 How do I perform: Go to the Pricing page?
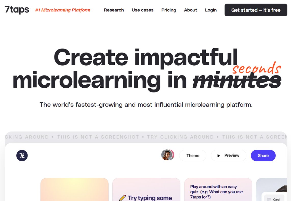pyautogui.click(x=169, y=10)
